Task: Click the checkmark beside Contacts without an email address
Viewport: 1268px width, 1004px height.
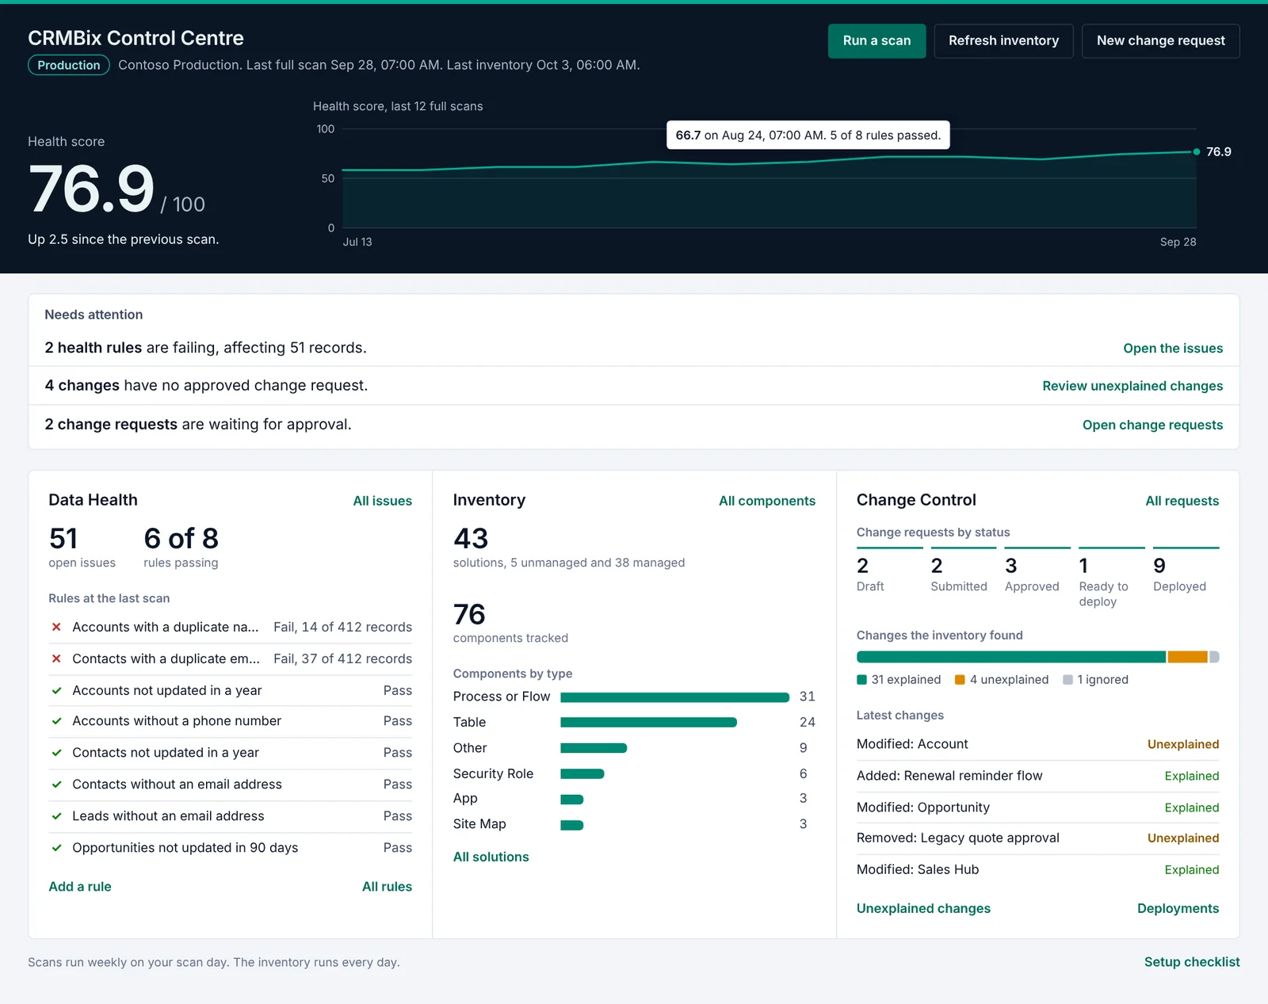Action: pyautogui.click(x=56, y=784)
